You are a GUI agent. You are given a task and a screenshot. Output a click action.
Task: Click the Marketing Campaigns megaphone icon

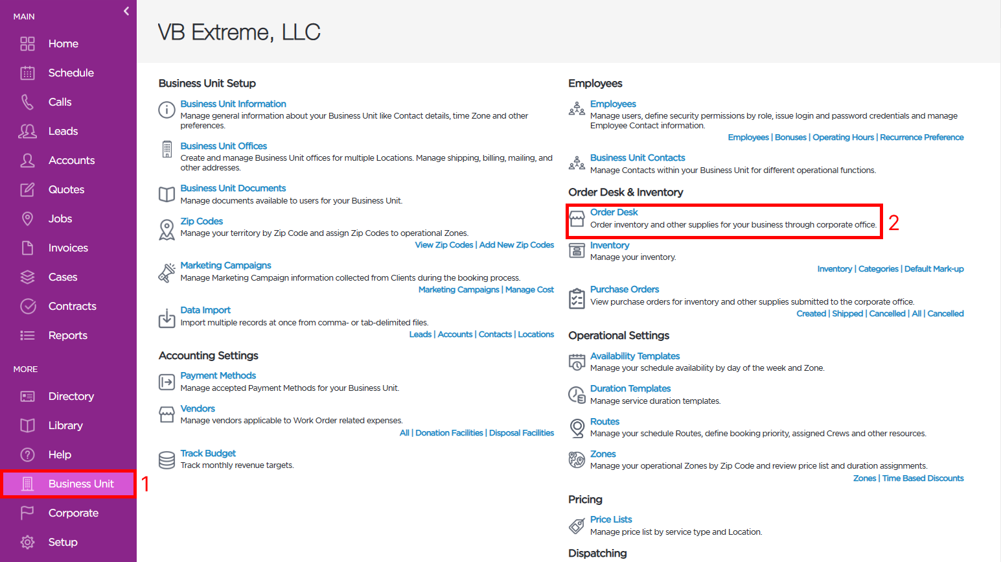pyautogui.click(x=167, y=272)
